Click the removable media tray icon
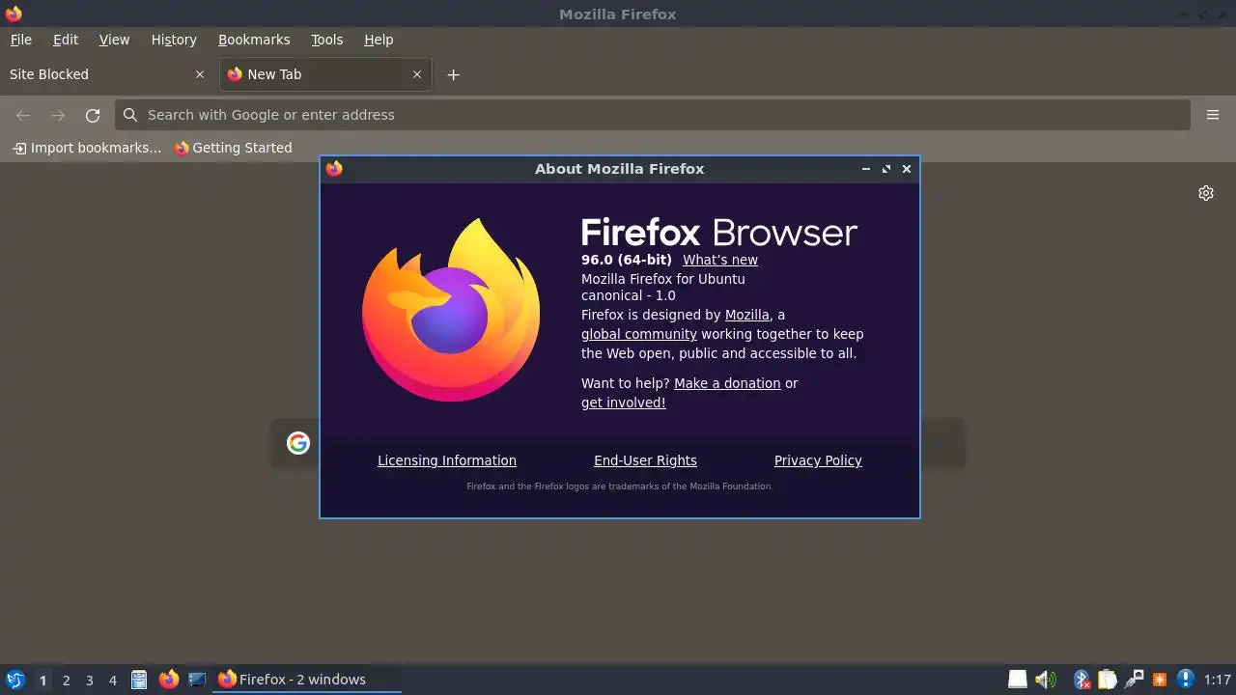This screenshot has width=1236, height=695. (1018, 680)
